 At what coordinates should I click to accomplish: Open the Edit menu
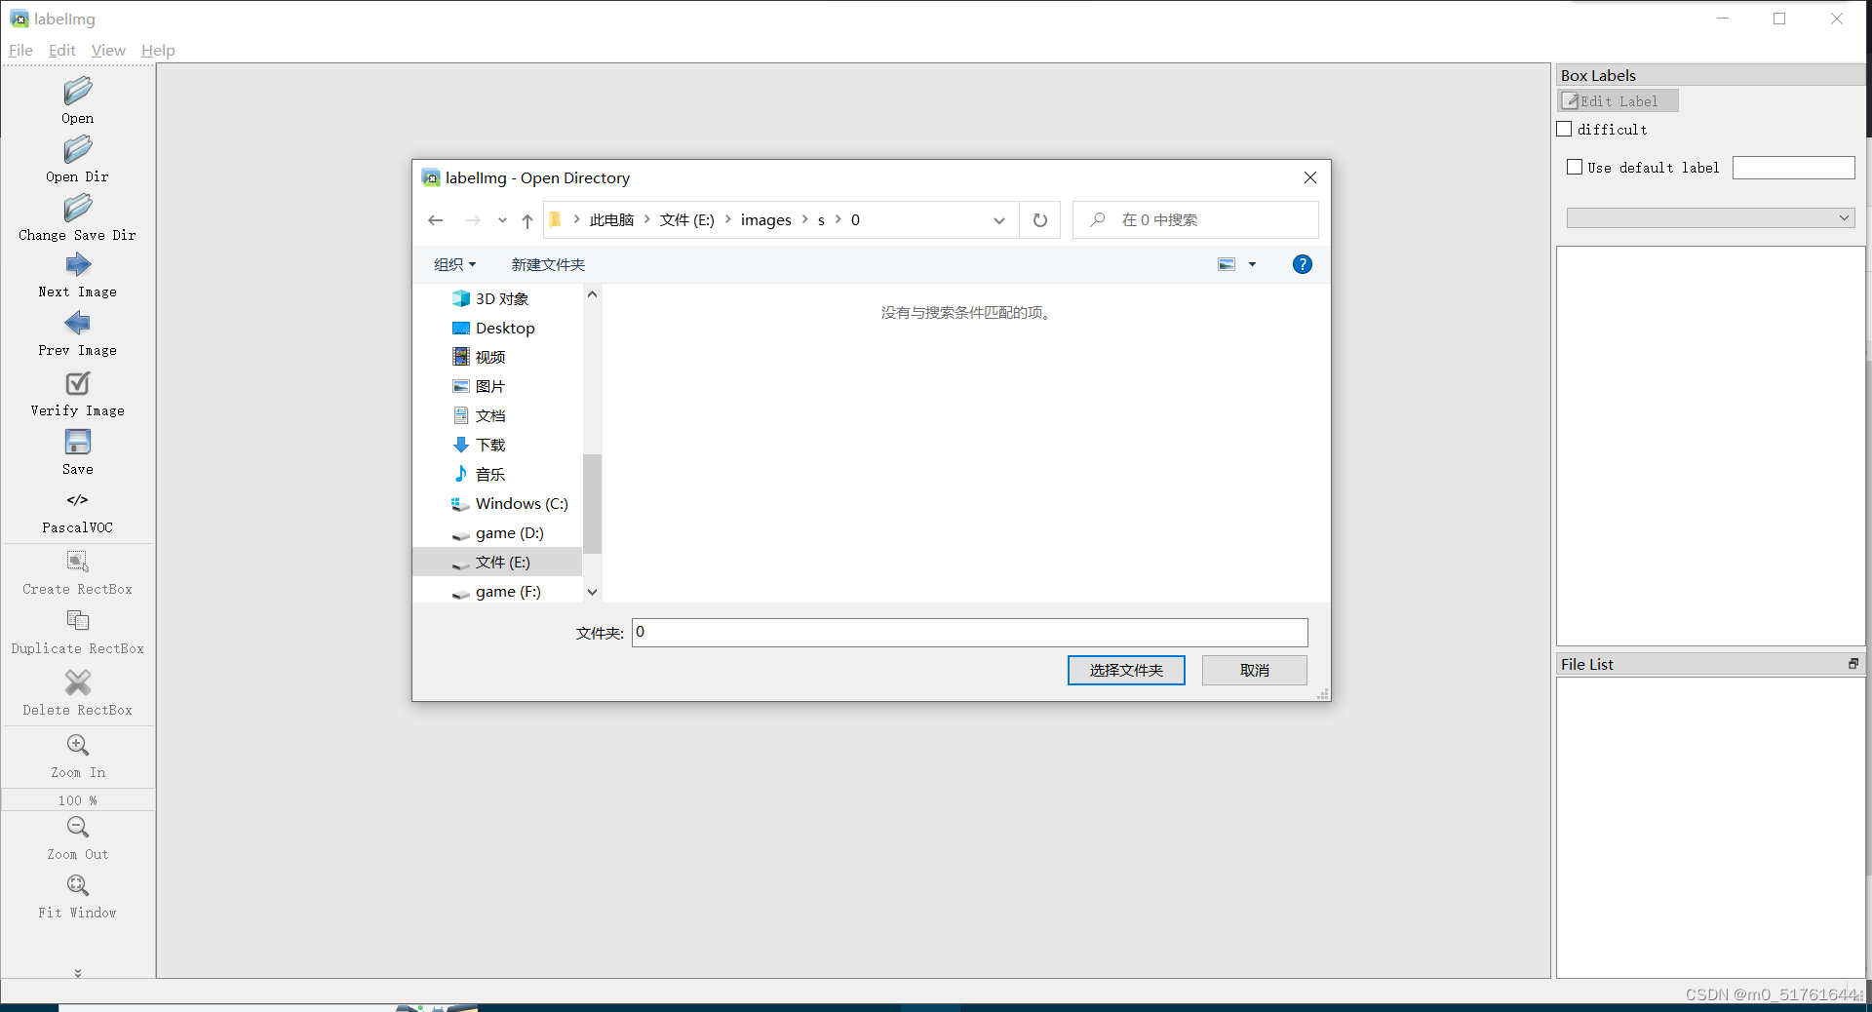point(62,51)
